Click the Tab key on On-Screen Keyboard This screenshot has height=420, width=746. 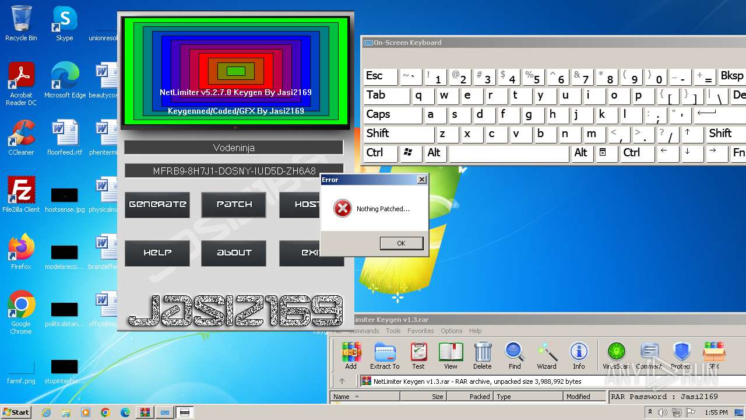386,96
